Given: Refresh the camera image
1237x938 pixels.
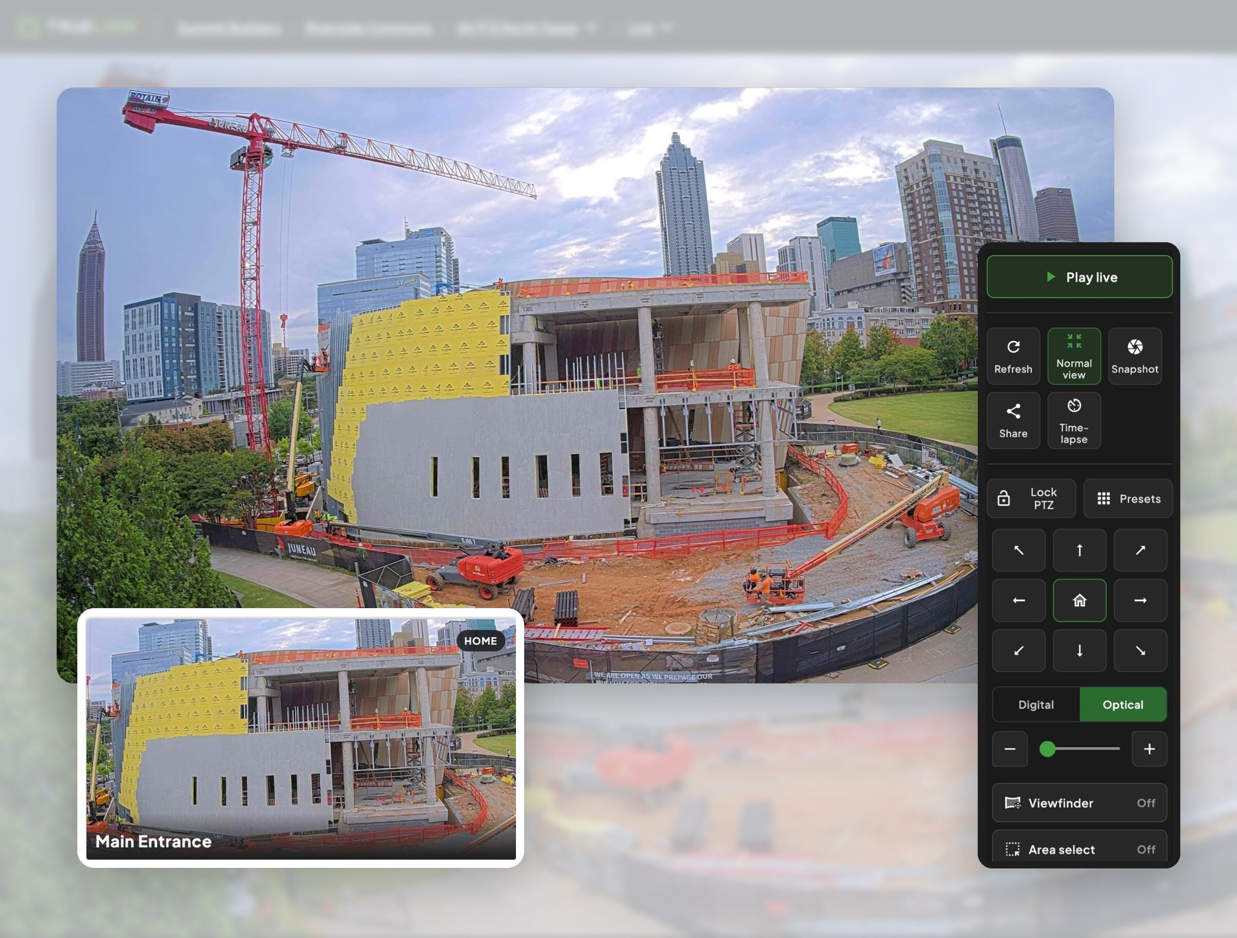Looking at the screenshot, I should click(1013, 356).
